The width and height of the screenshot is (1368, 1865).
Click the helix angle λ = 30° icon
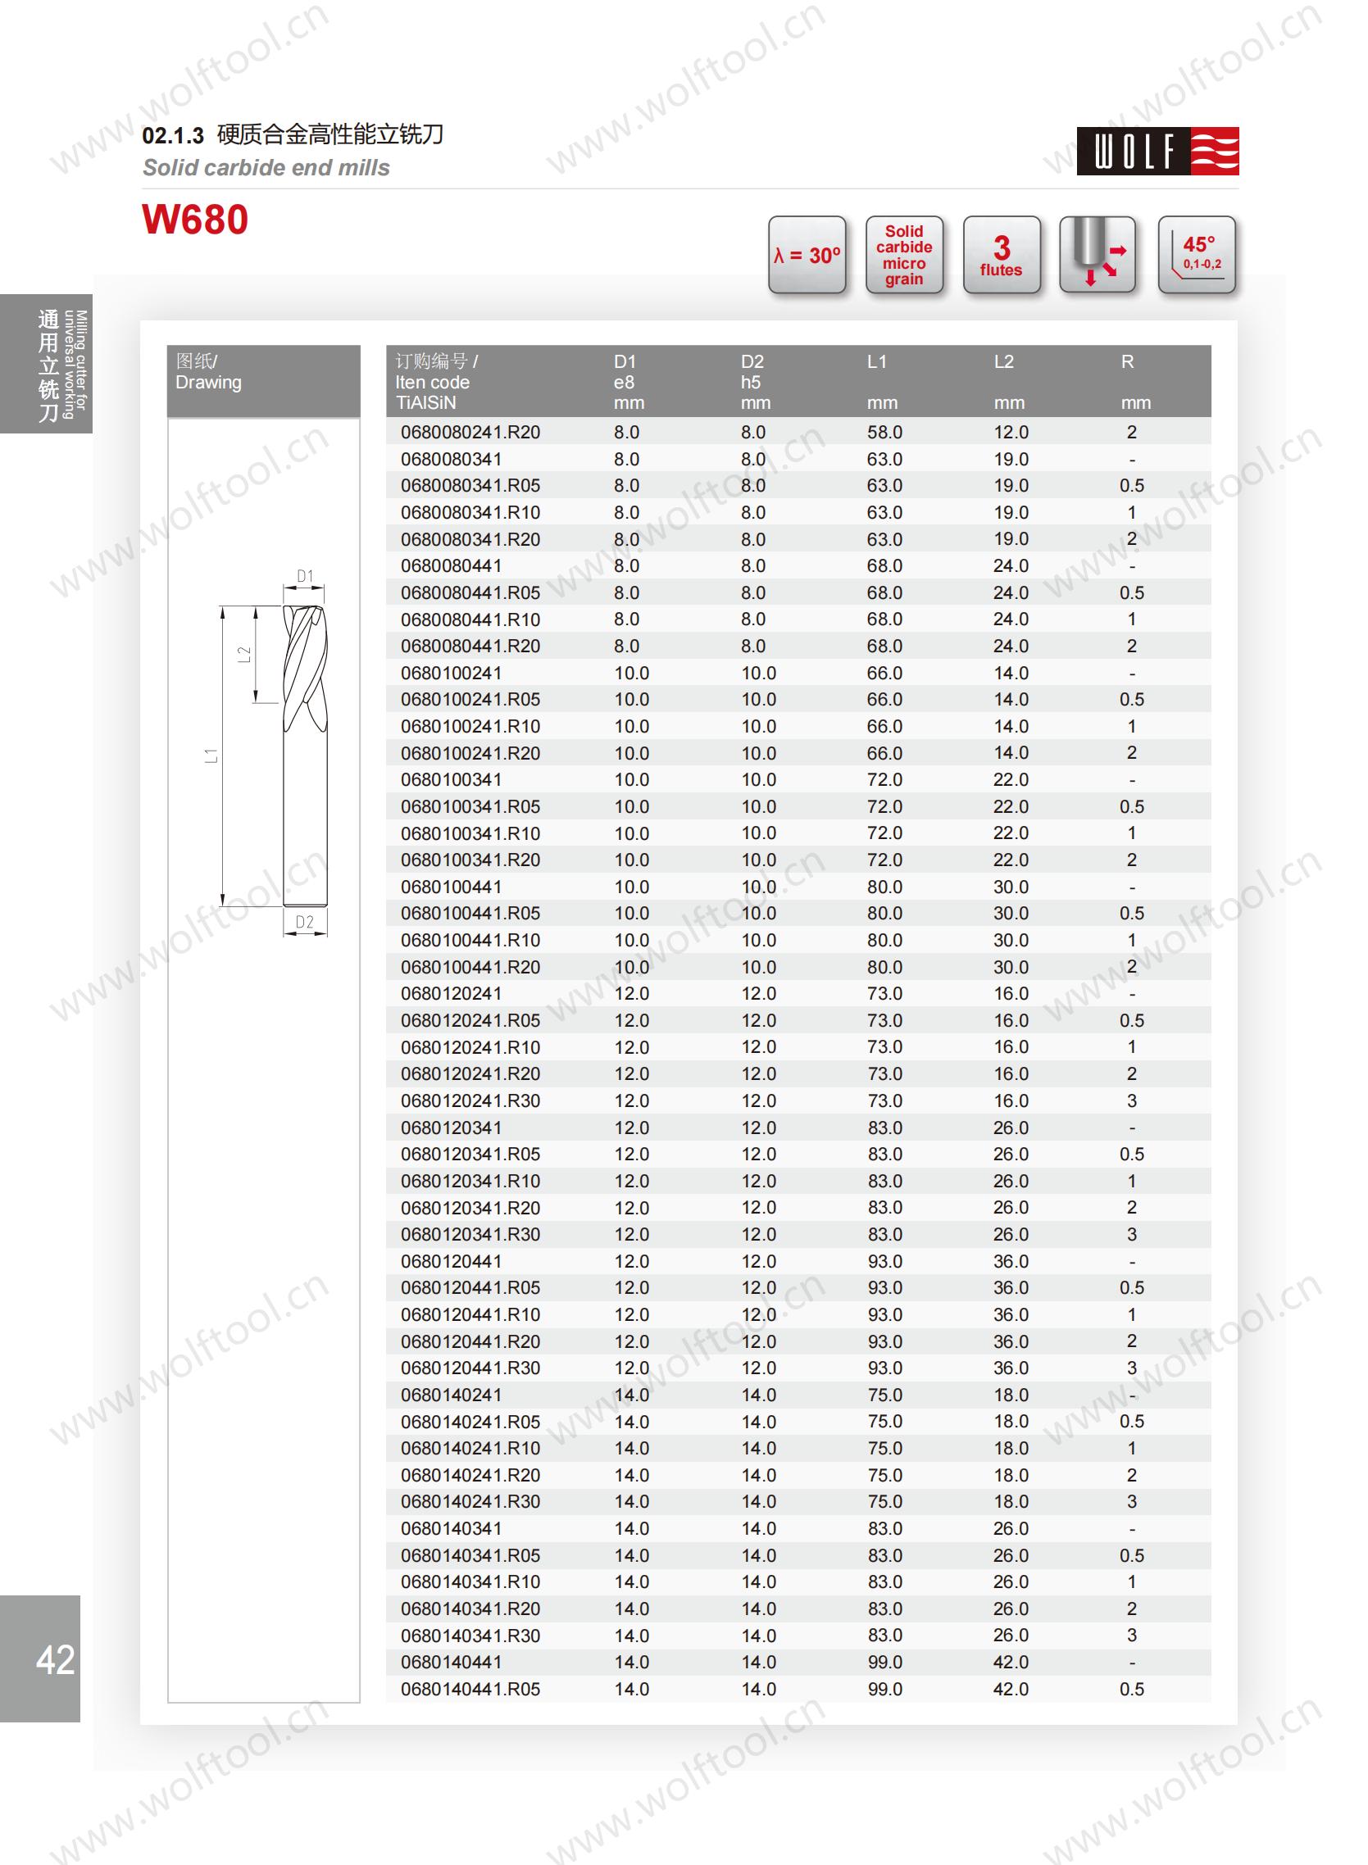tap(807, 255)
